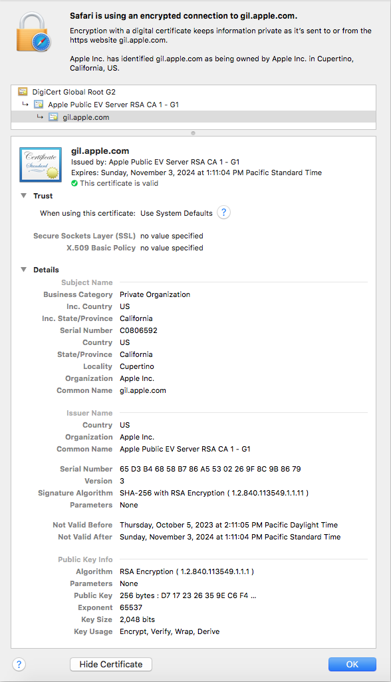The height and width of the screenshot is (682, 391).
Task: Click the Subject Name section header
Action: 87,282
